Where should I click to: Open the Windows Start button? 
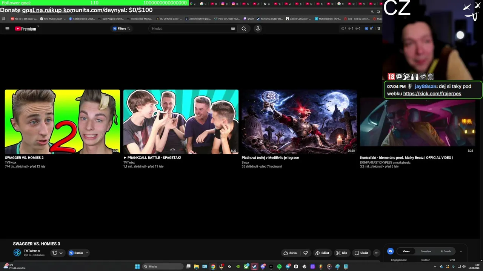point(137,266)
